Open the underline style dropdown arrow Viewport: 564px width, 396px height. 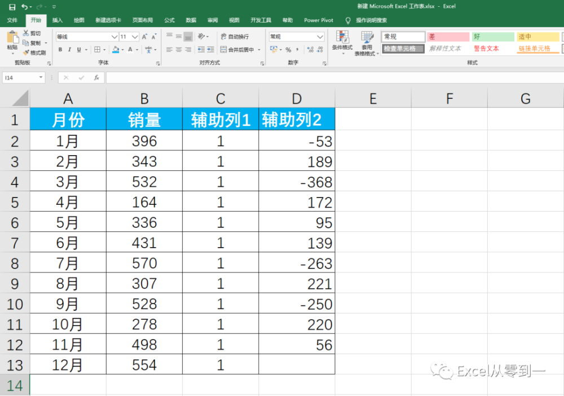(x=86, y=50)
